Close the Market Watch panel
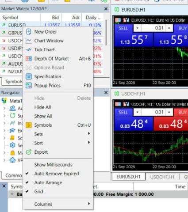The width and height of the screenshot is (188, 212). [106, 9]
